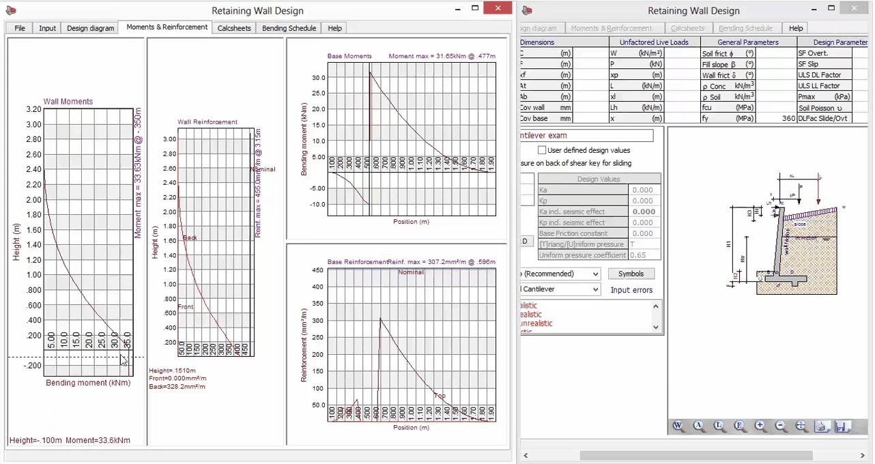Viewport: 875px width, 464px height.
Task: Save the diagram with the floppy icon
Action: (x=843, y=426)
